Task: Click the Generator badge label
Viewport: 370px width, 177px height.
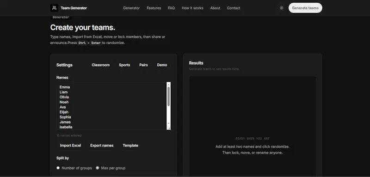Action: point(61,17)
